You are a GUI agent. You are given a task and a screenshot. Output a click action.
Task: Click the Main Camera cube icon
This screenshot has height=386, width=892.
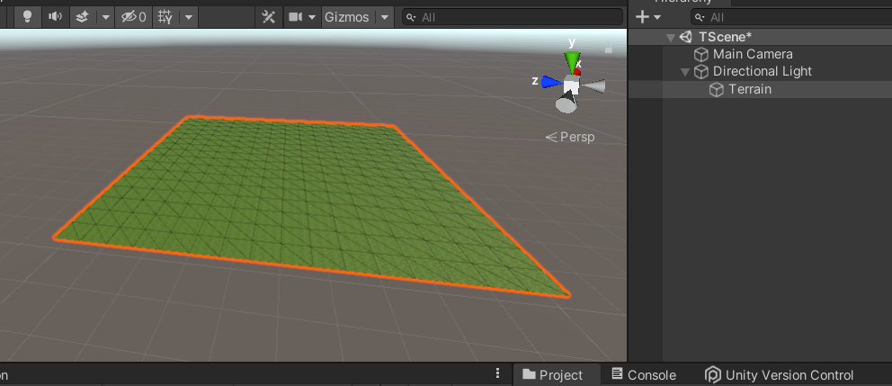(x=700, y=55)
